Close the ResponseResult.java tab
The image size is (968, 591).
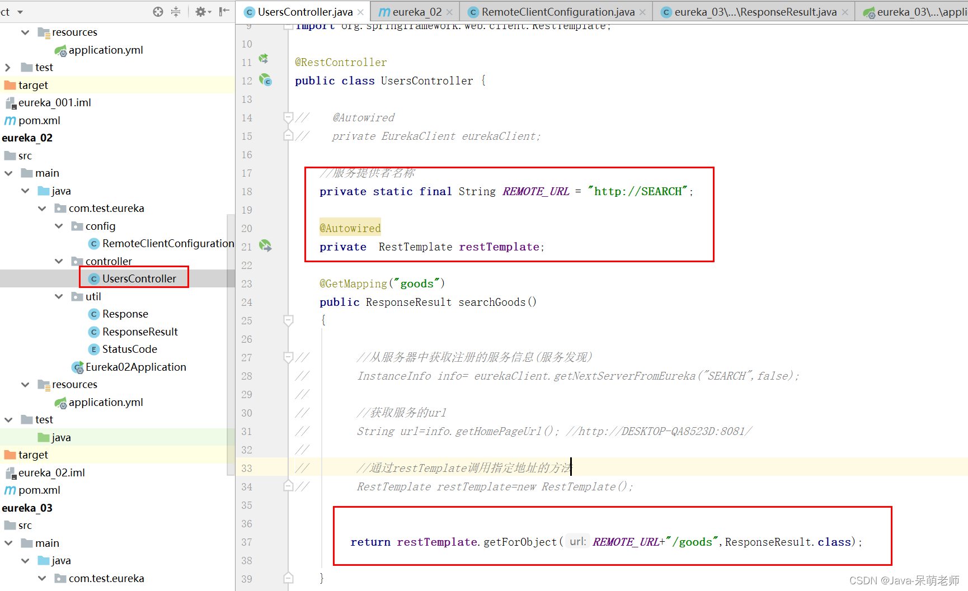pos(845,12)
